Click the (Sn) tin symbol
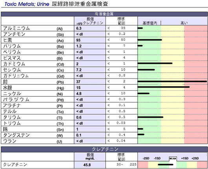 click(x=60, y=130)
